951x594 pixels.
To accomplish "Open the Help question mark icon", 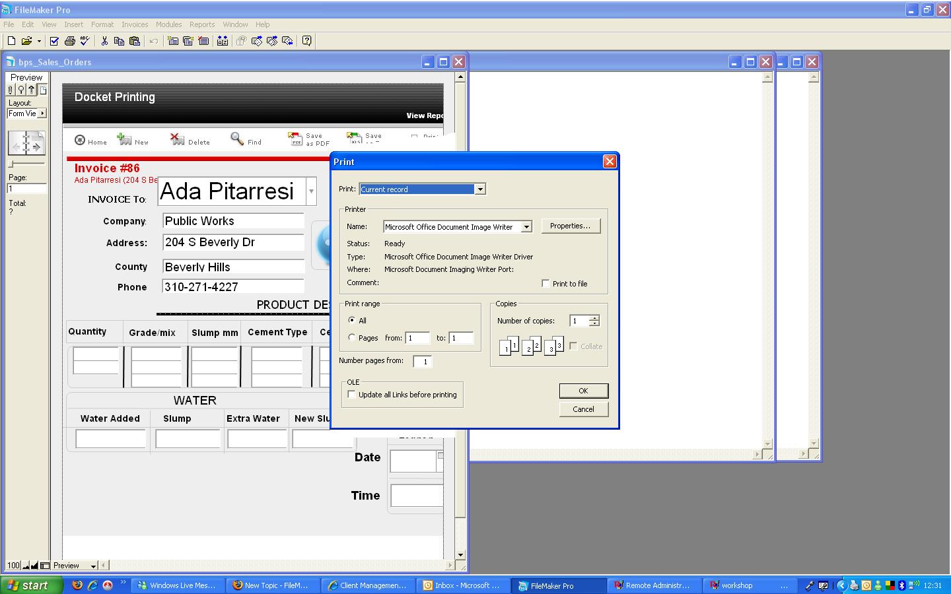I will (x=307, y=41).
